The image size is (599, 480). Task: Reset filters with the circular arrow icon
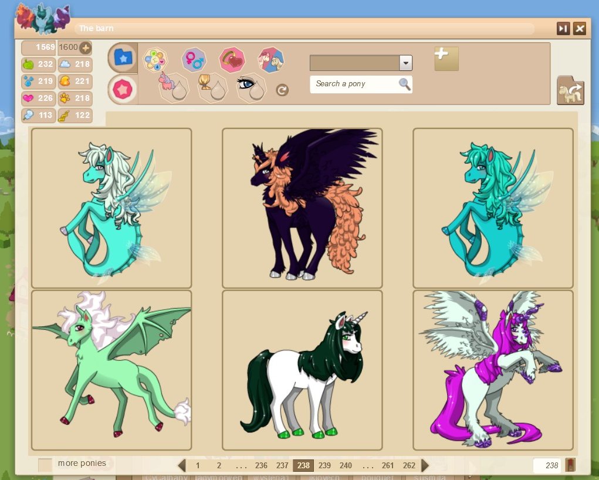282,90
